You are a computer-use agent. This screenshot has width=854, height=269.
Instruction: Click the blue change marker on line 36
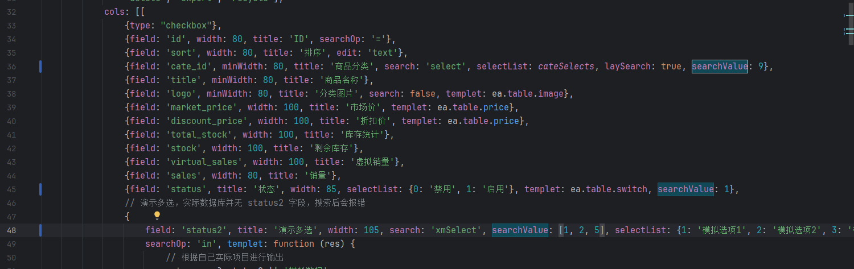point(40,67)
